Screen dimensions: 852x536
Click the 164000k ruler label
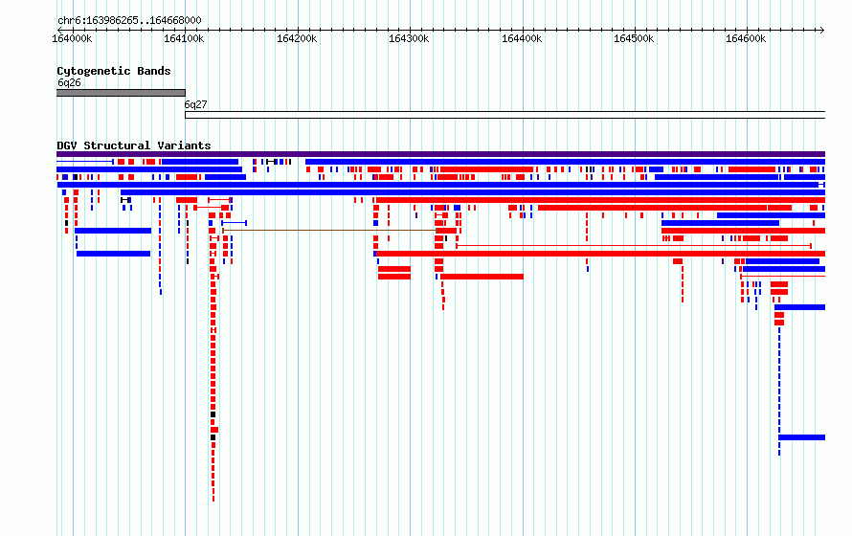72,39
